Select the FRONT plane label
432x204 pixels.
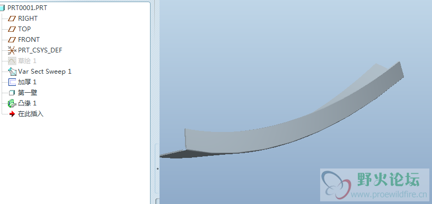29,40
